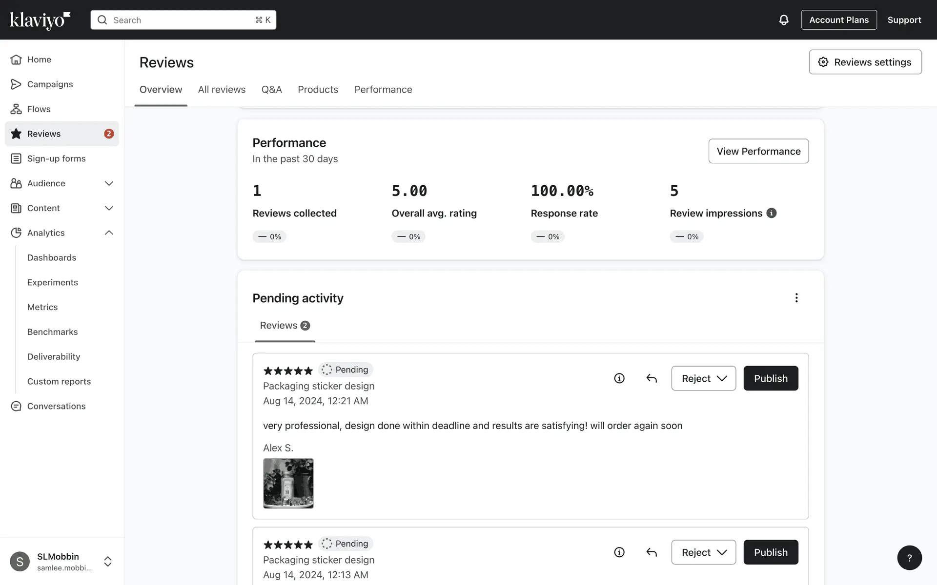The image size is (937, 585).
Task: Click the View Performance button
Action: pyautogui.click(x=758, y=151)
